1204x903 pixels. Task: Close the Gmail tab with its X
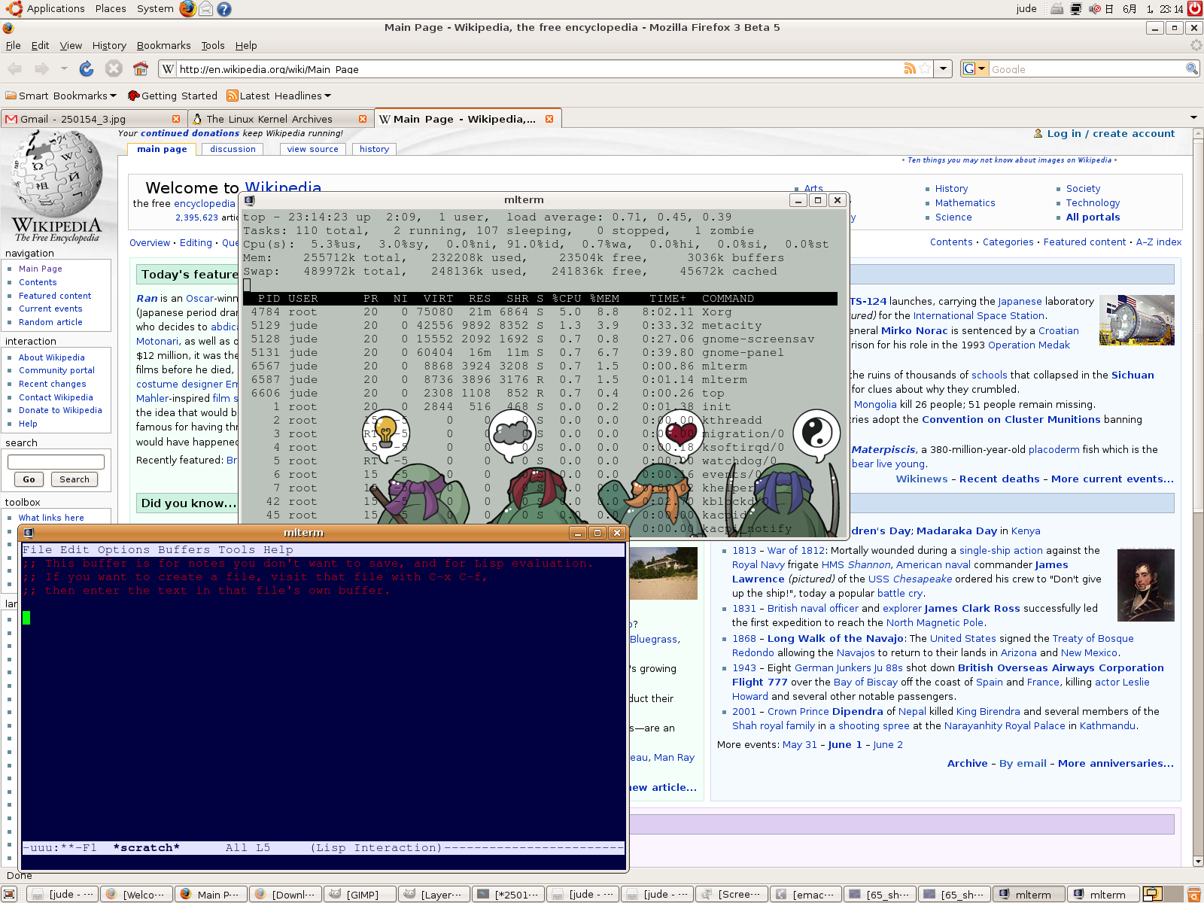click(x=176, y=119)
